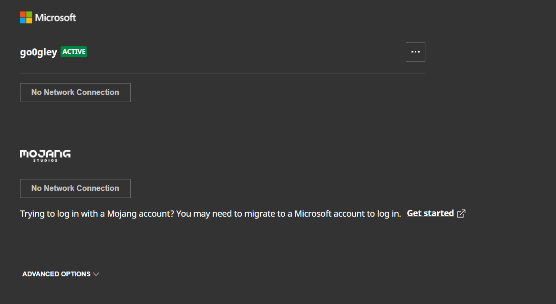556x304 pixels.
Task: Click the divider line below go0gley account
Action: coord(222,73)
